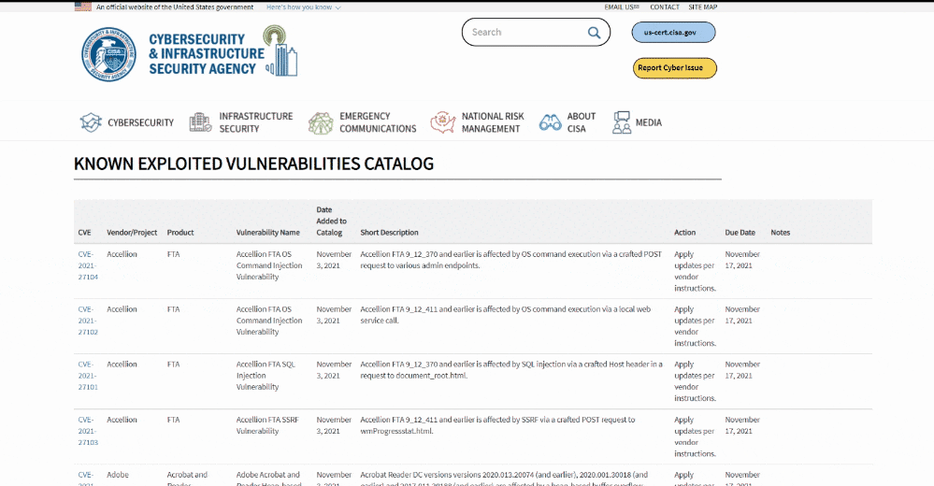The height and width of the screenshot is (486, 934).
Task: Click the Due Date column header
Action: click(740, 233)
